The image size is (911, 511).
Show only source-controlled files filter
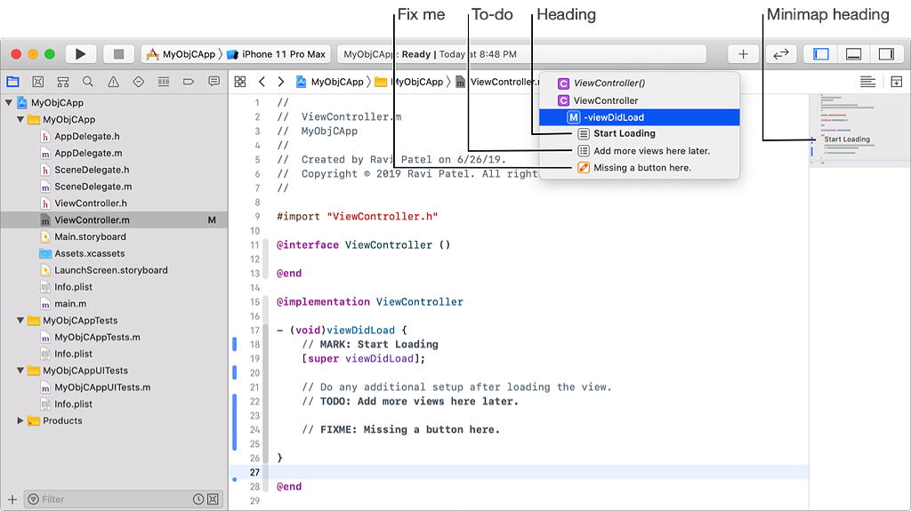click(214, 499)
